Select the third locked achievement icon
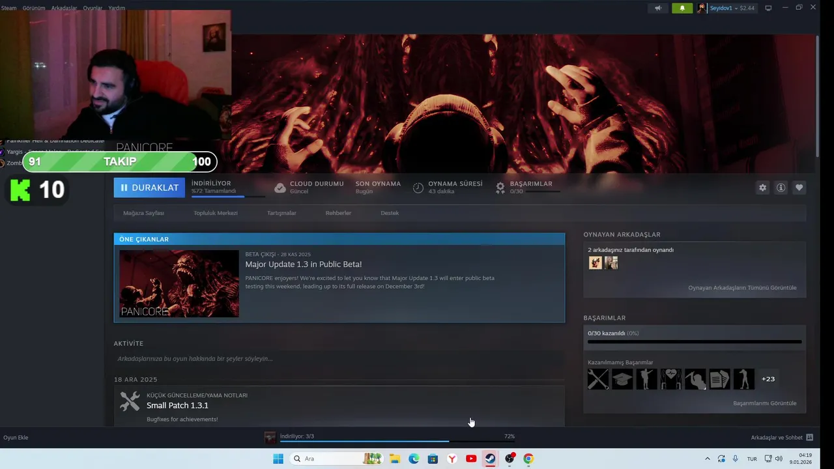This screenshot has width=834, height=469. pos(646,379)
